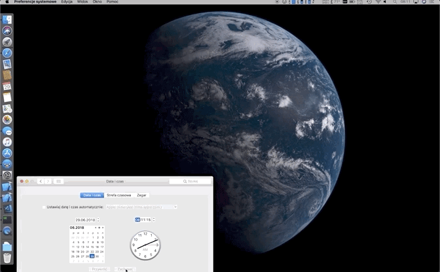Go back in System Preferences window
Viewport: 440px width, 272px height.
(41, 181)
